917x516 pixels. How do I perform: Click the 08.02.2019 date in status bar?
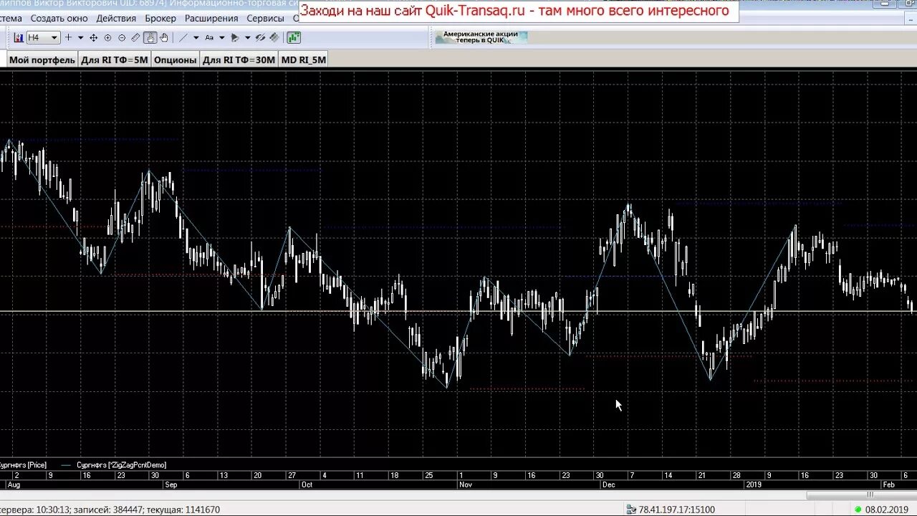[887, 510]
